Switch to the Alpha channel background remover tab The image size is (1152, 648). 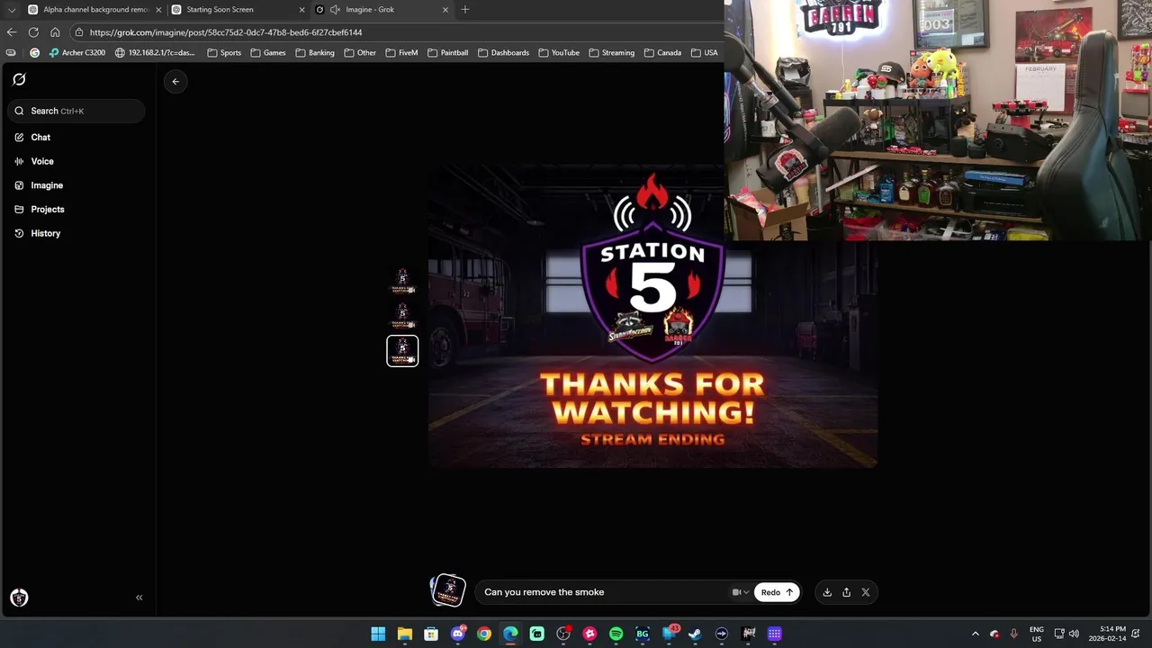[x=94, y=10]
